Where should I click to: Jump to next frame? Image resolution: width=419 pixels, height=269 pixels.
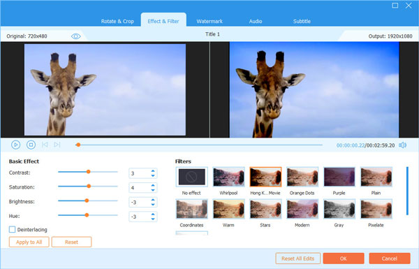(57, 145)
